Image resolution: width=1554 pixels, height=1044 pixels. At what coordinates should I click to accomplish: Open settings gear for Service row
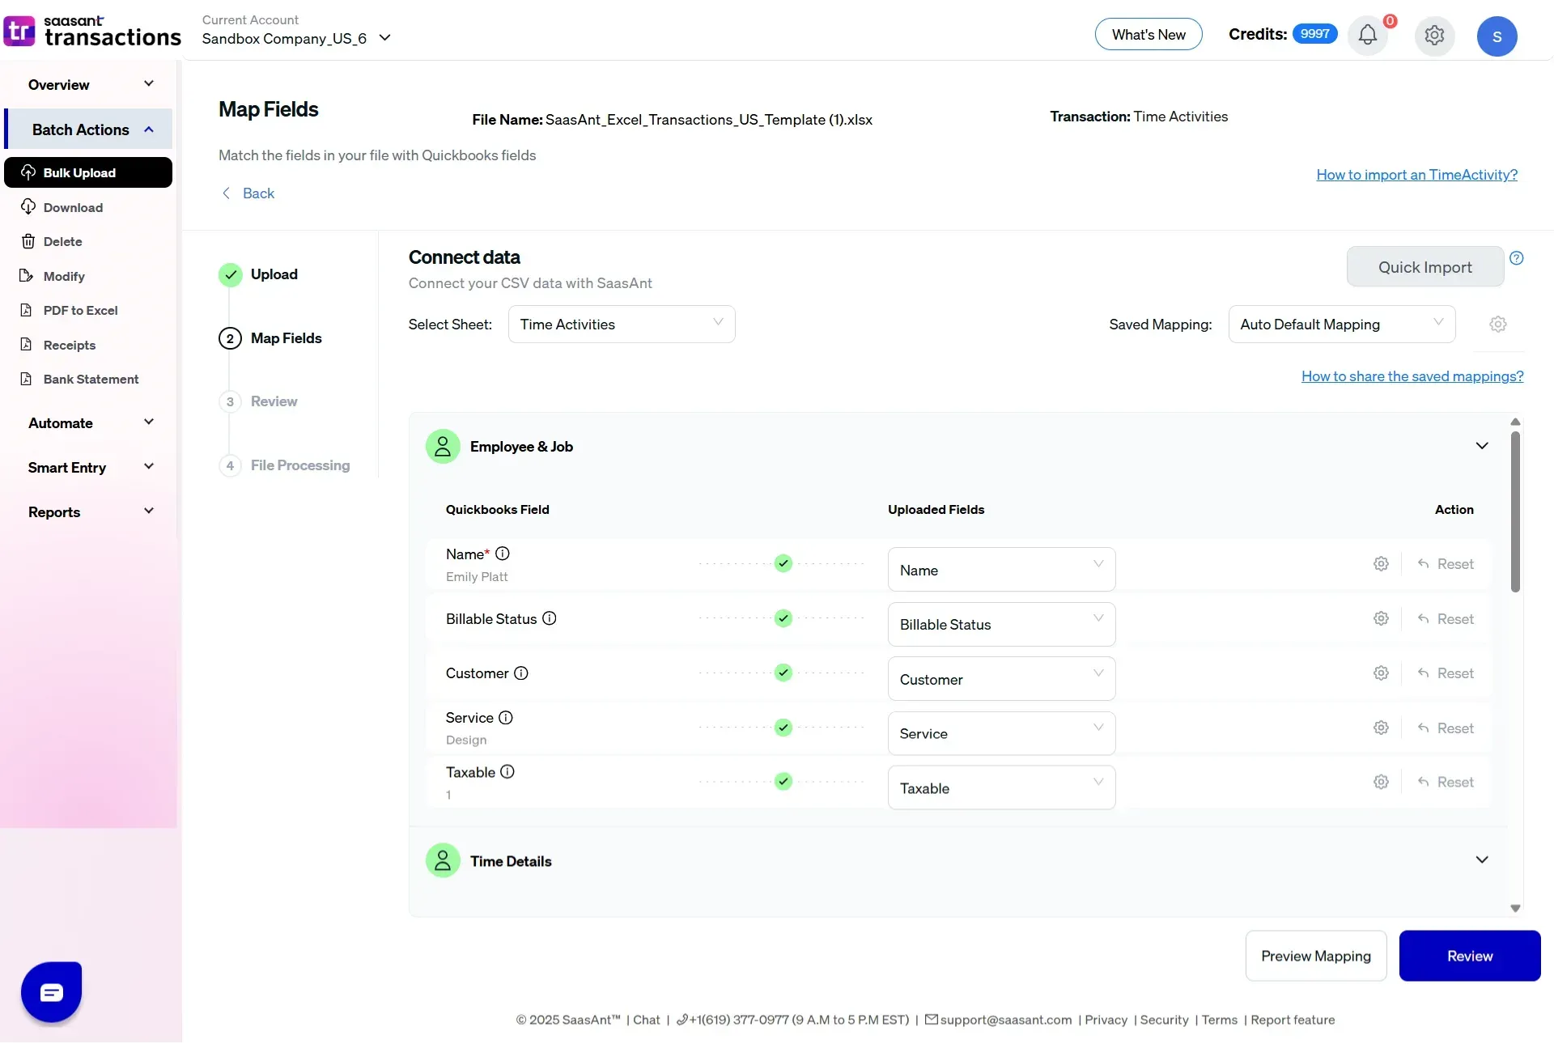coord(1381,728)
